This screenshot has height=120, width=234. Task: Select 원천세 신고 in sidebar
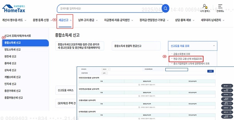(x=10, y=56)
